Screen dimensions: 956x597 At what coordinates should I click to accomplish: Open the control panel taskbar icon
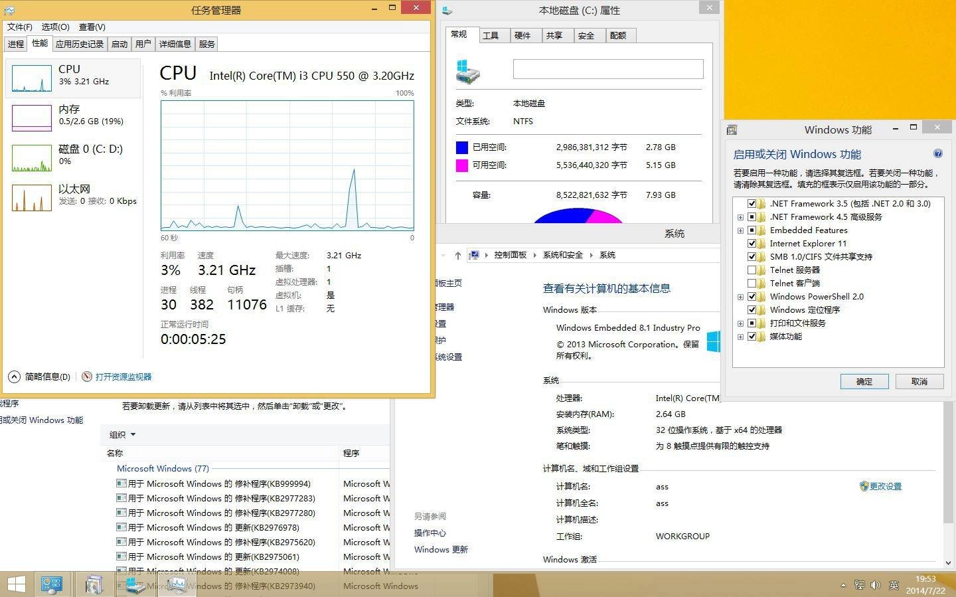[x=52, y=584]
